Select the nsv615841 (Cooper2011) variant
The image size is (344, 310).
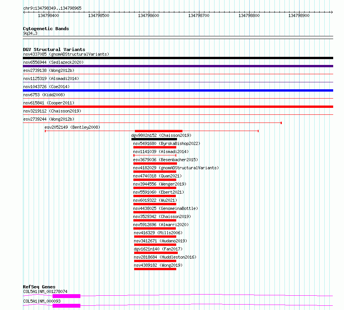[49, 103]
